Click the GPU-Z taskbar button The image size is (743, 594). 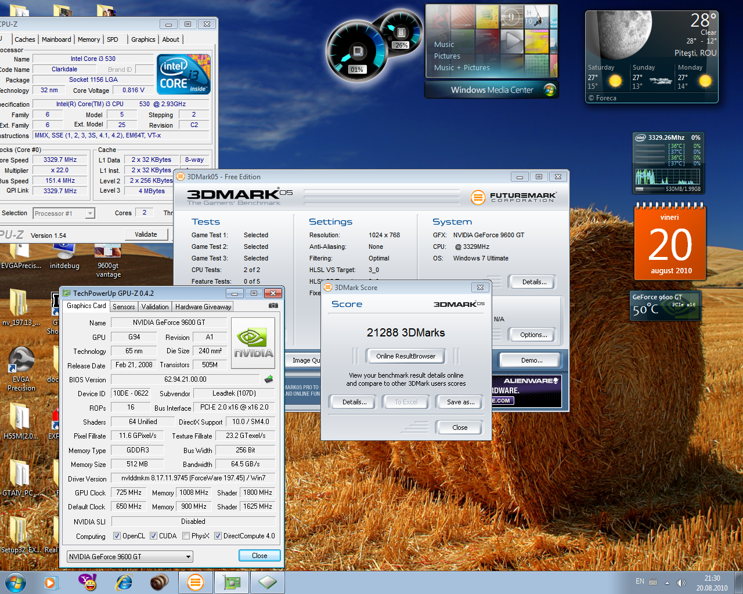232,582
